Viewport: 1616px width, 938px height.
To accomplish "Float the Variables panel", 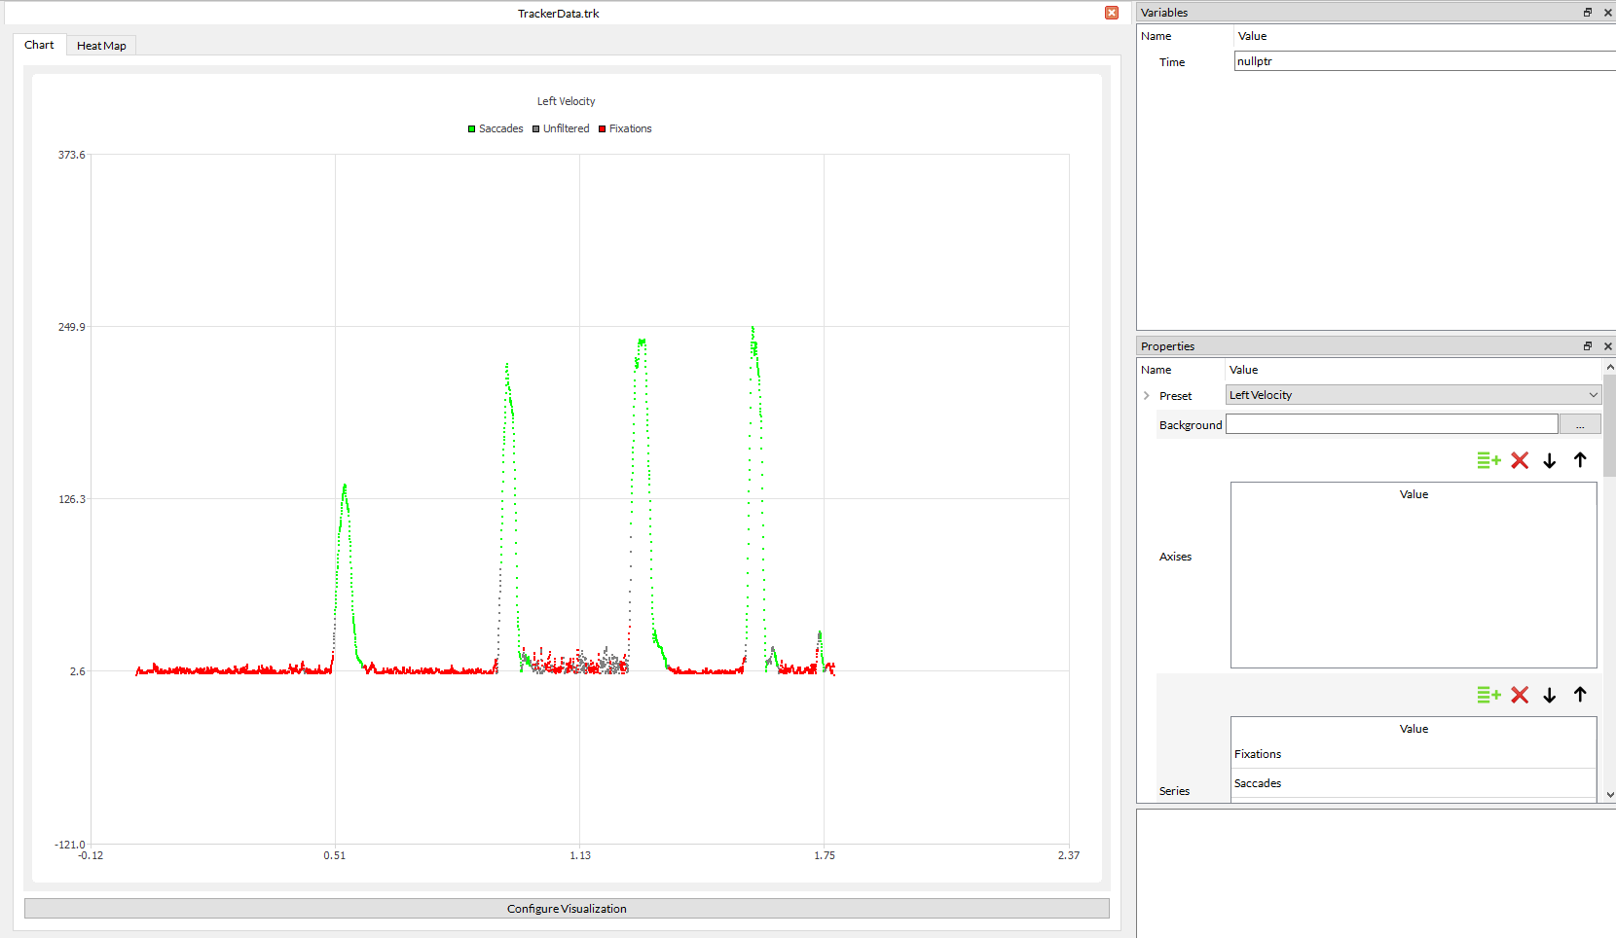I will click(1588, 13).
